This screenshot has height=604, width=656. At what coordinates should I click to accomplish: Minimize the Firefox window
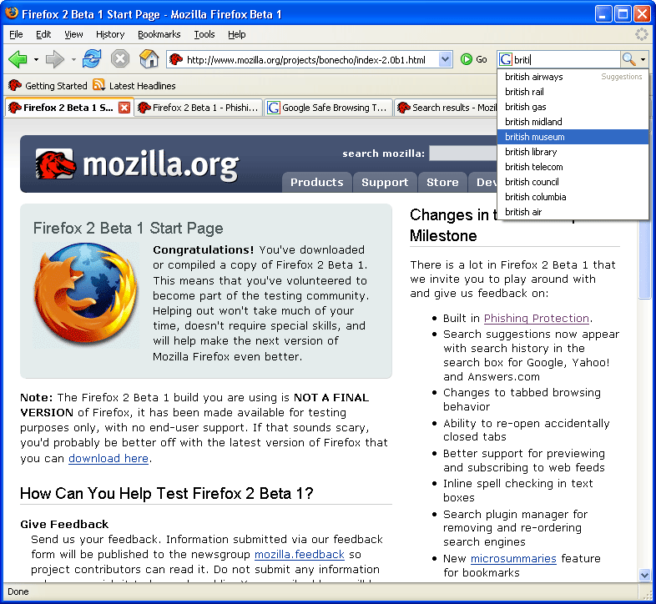pos(603,14)
